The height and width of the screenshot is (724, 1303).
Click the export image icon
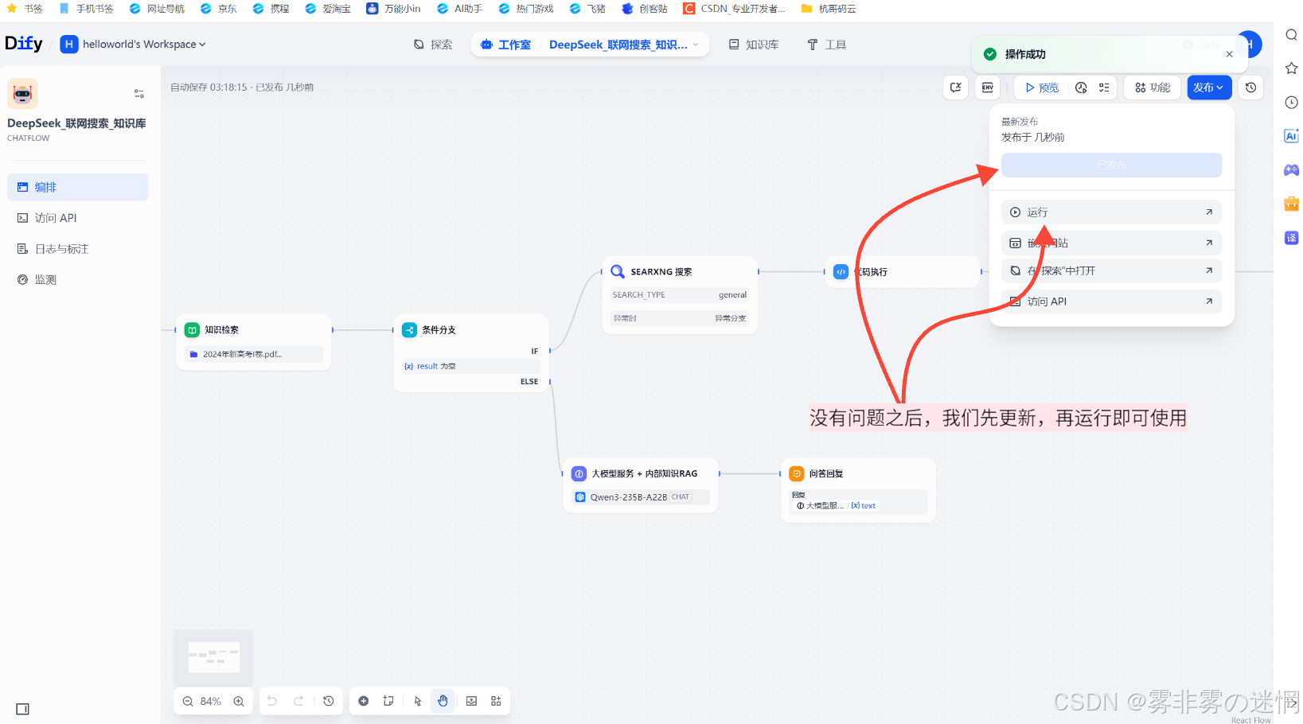click(471, 701)
